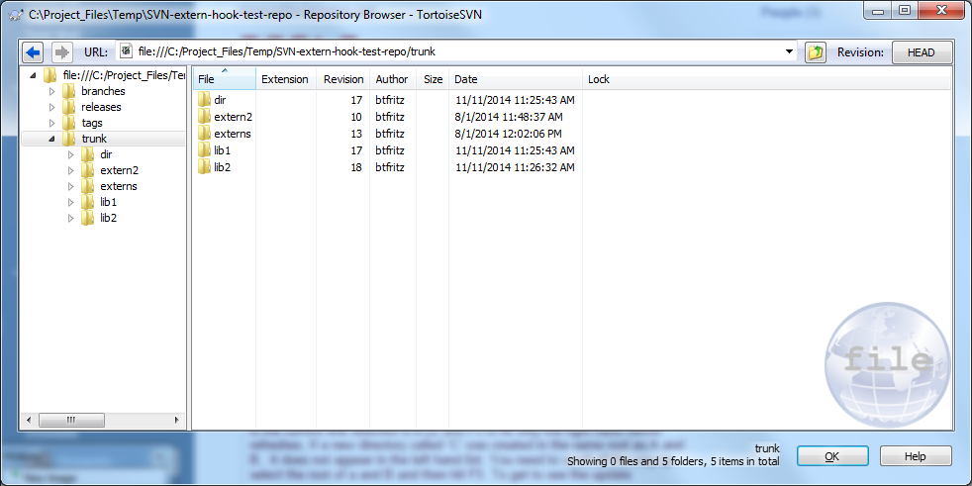Select lib1 folder in left tree

[108, 202]
